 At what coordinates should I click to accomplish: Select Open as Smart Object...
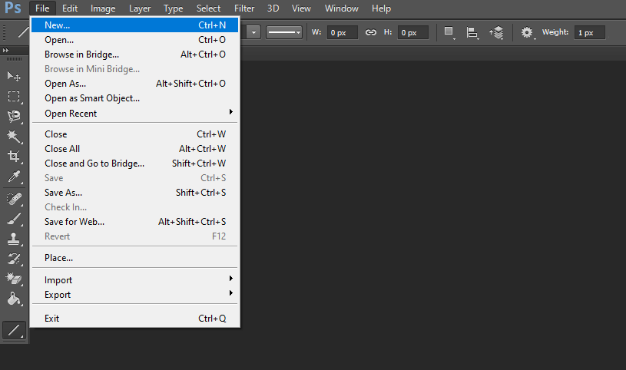(134, 98)
